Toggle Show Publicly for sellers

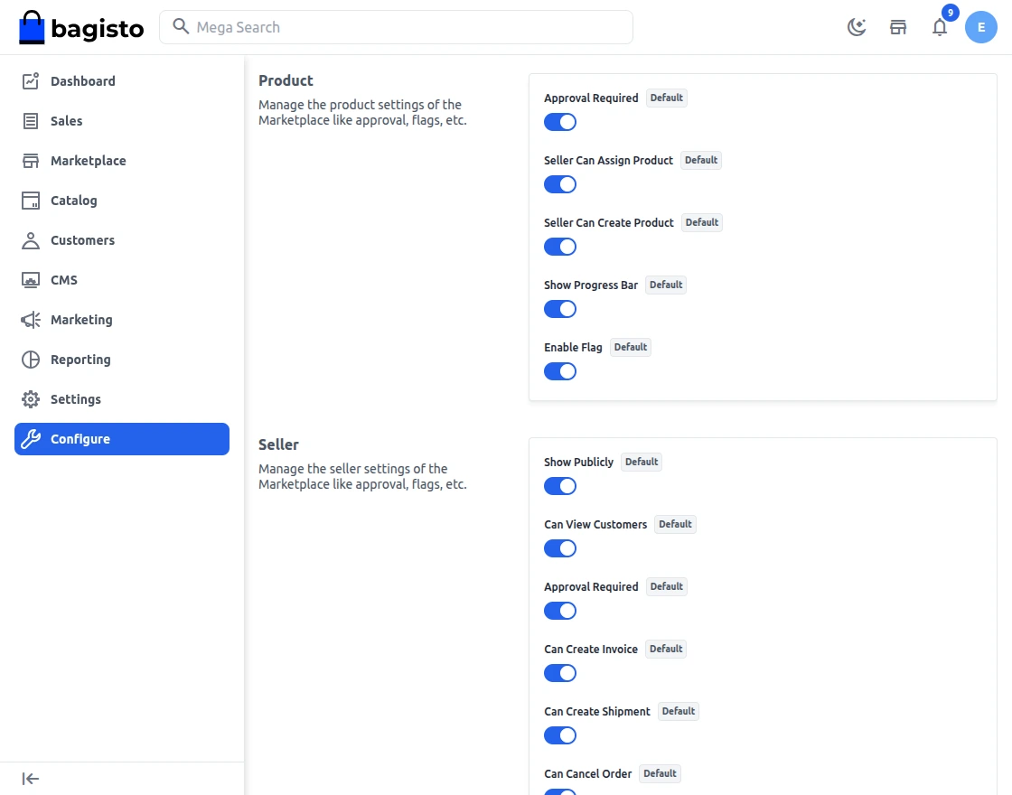[x=560, y=486]
